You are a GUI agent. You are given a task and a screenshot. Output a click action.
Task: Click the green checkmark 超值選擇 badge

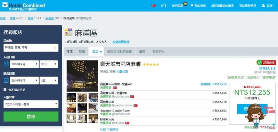(259, 63)
